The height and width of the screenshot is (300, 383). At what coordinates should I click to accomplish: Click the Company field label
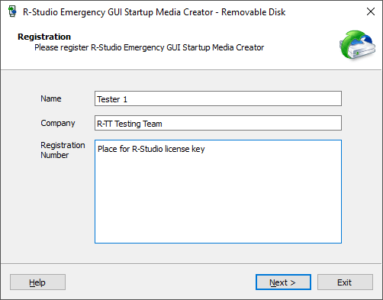(x=58, y=123)
